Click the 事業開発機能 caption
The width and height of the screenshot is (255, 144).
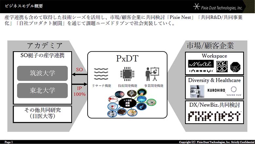(154, 86)
